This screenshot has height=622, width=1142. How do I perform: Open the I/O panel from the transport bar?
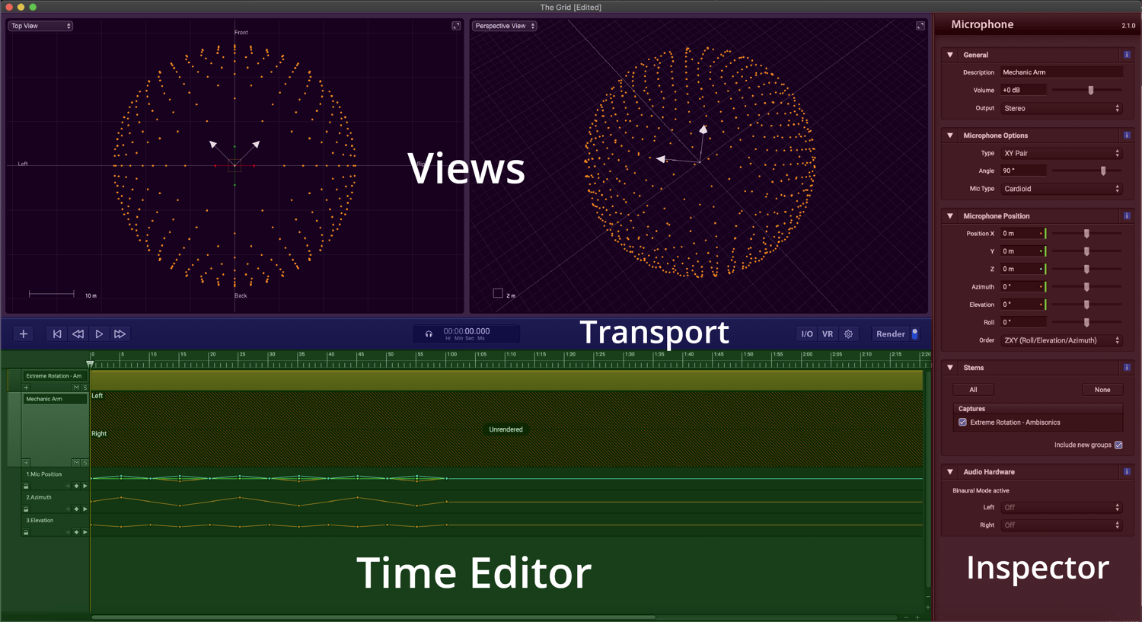click(x=807, y=333)
